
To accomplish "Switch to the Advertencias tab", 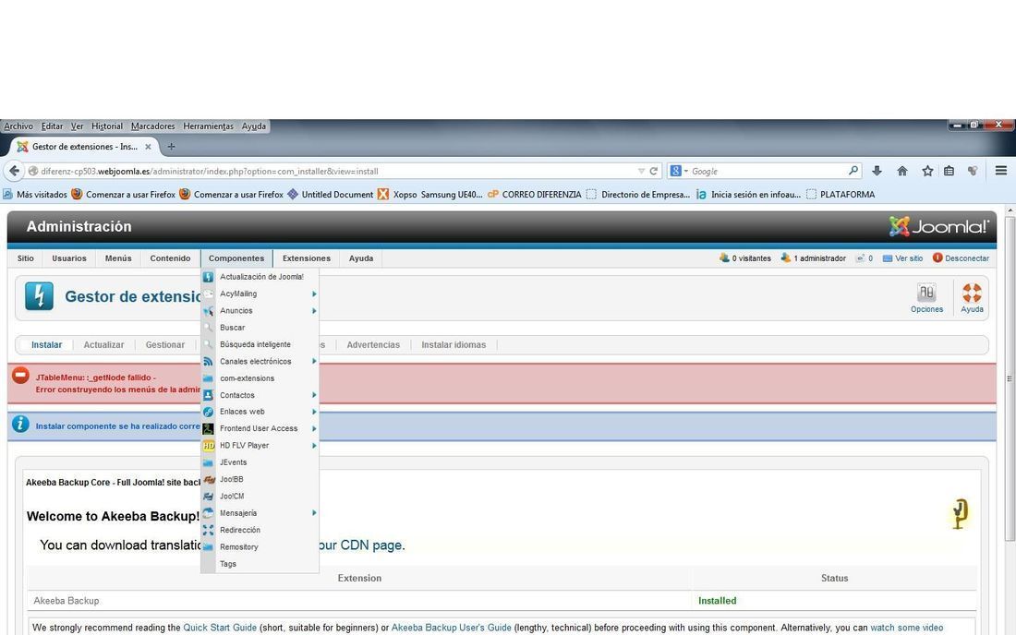I will (x=373, y=345).
